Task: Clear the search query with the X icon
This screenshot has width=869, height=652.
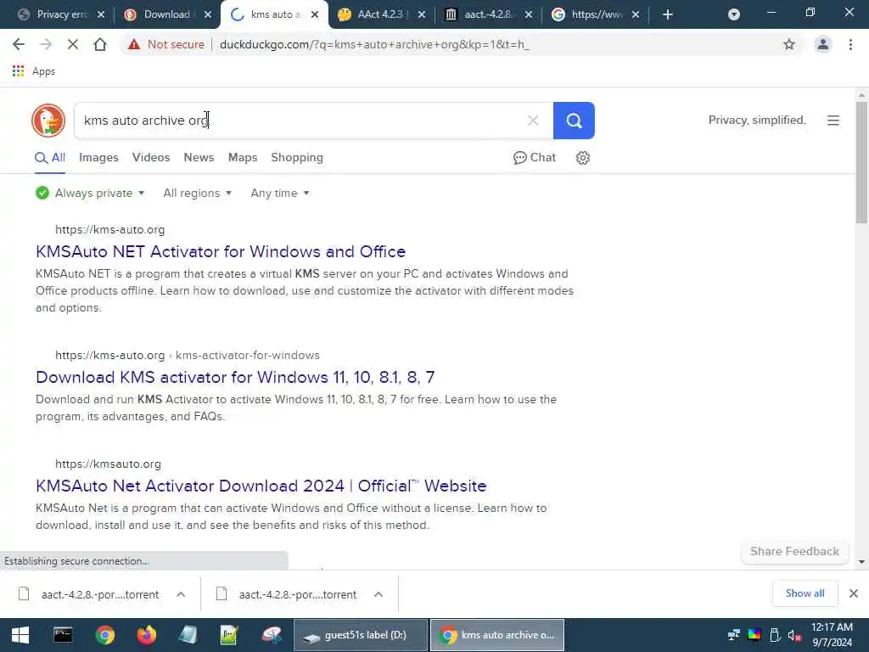Action: pos(533,121)
